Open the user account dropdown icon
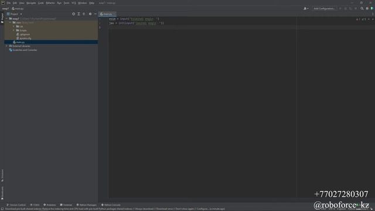 tap(306, 9)
